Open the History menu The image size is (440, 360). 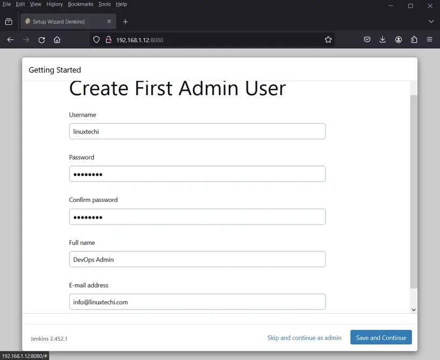(x=54, y=4)
